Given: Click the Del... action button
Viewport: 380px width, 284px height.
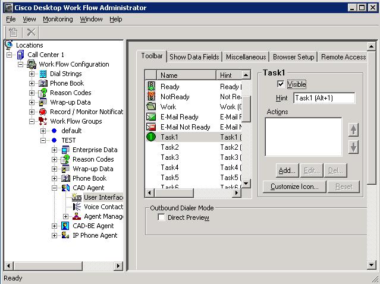Looking at the screenshot, I should (x=335, y=171).
